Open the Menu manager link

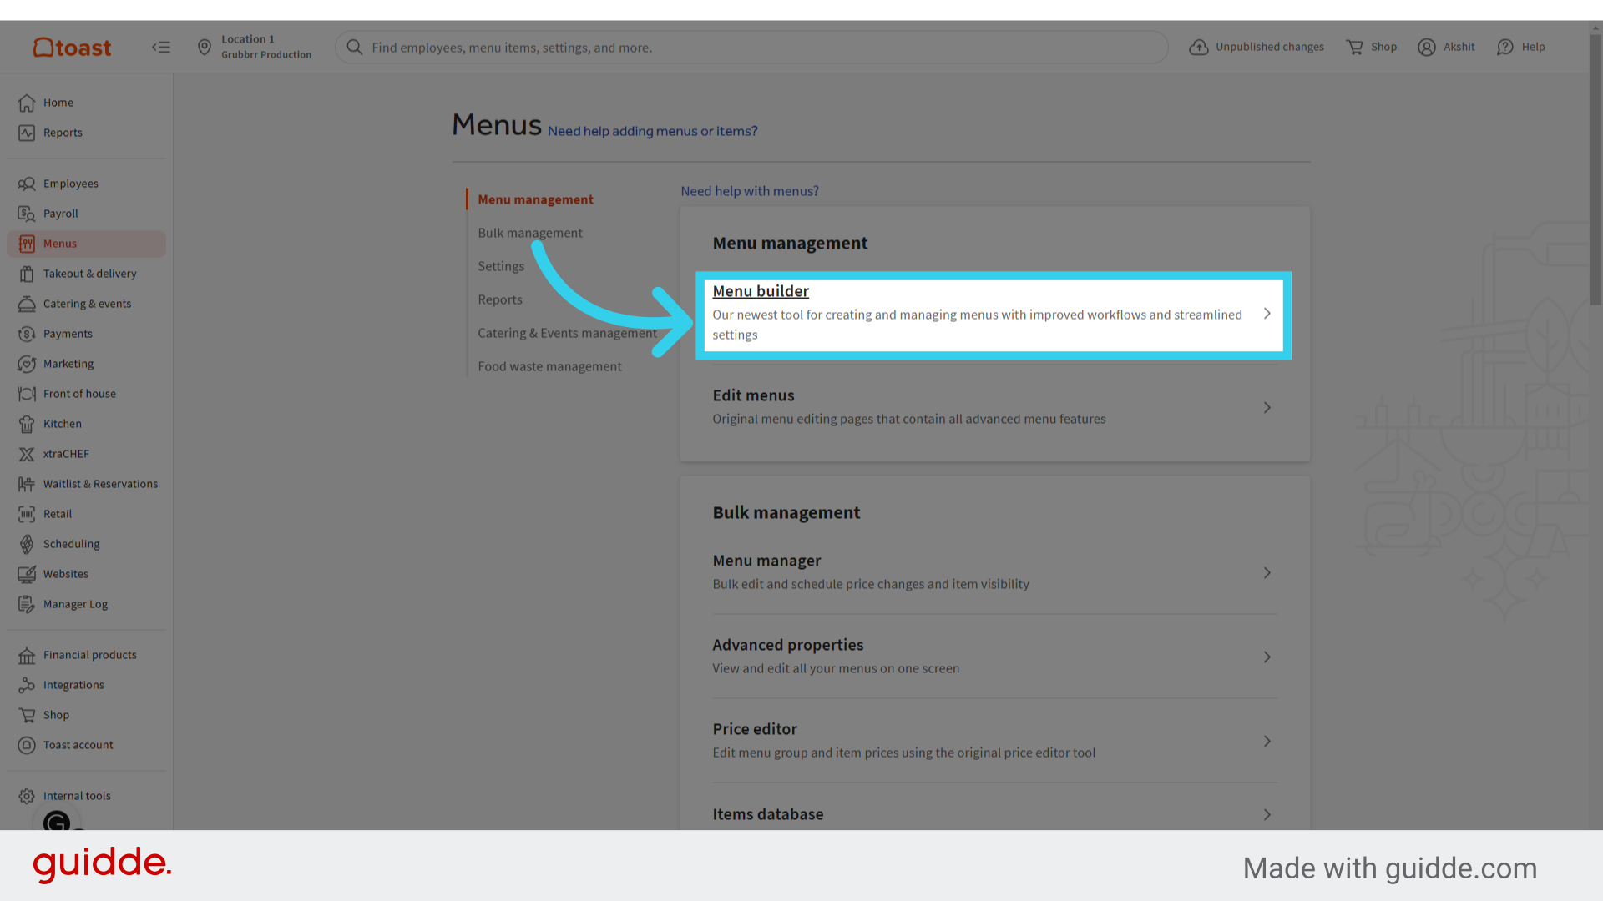[766, 561]
